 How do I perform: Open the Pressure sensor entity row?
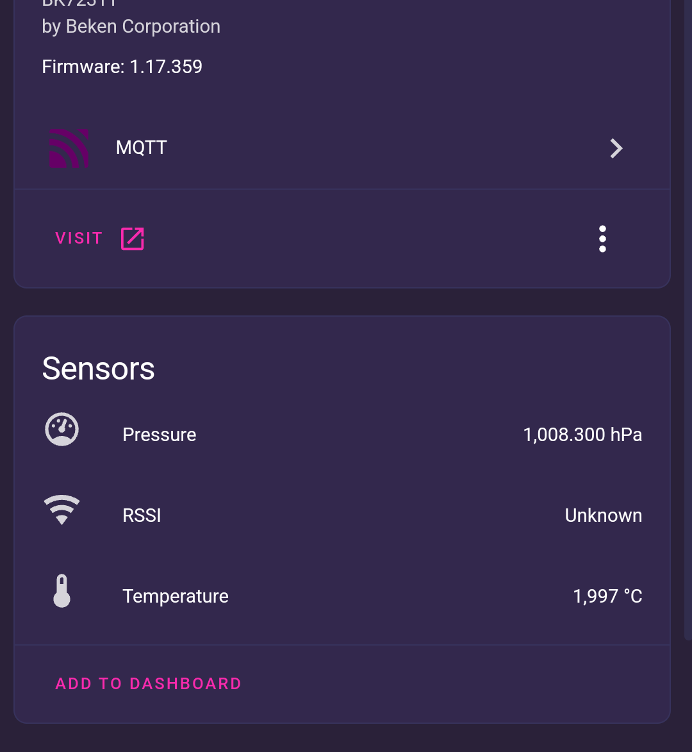coord(342,435)
